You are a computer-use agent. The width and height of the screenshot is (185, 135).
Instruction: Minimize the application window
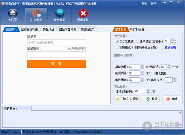click(x=165, y=2)
